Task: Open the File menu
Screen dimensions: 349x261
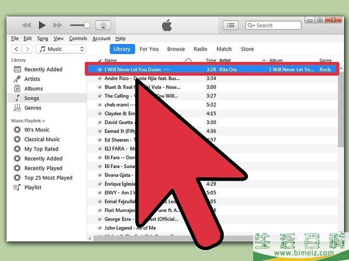Action: (x=15, y=39)
